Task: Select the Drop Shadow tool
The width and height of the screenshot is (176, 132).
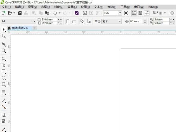Action: 4,115
